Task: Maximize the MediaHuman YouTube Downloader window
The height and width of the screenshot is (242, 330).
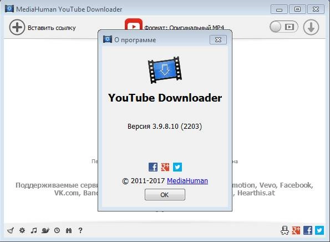Action: pos(297,9)
